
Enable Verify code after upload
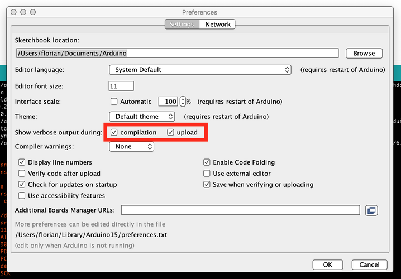22,174
